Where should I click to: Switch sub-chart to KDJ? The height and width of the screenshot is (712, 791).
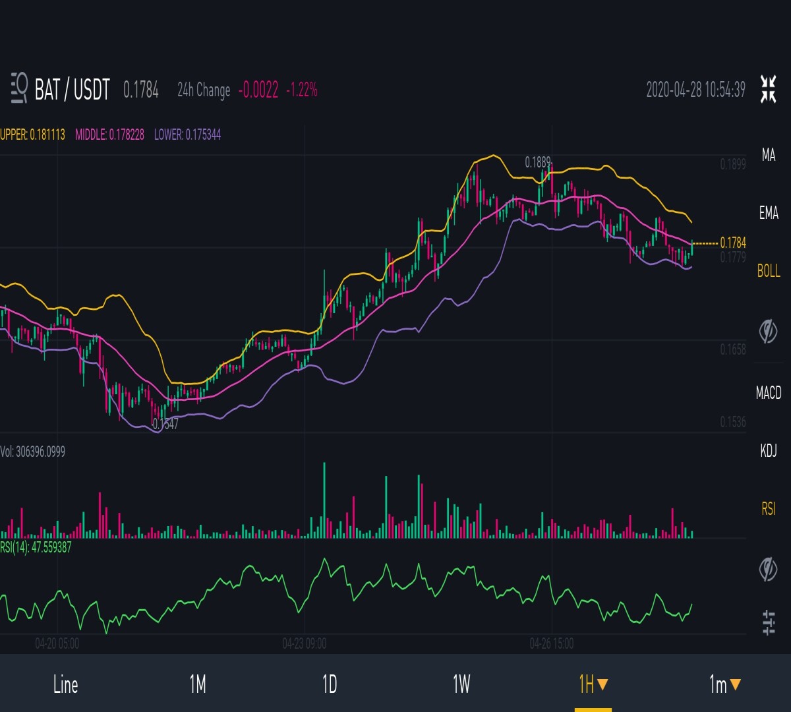click(769, 451)
